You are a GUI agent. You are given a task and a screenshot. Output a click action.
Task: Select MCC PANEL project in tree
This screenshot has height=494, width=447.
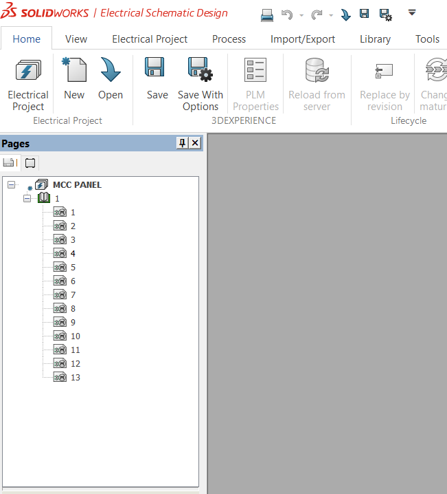point(77,185)
